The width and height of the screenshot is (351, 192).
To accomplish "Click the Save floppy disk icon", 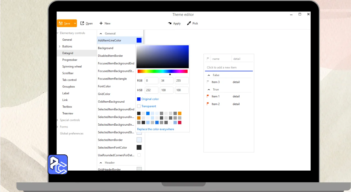I will point(61,23).
